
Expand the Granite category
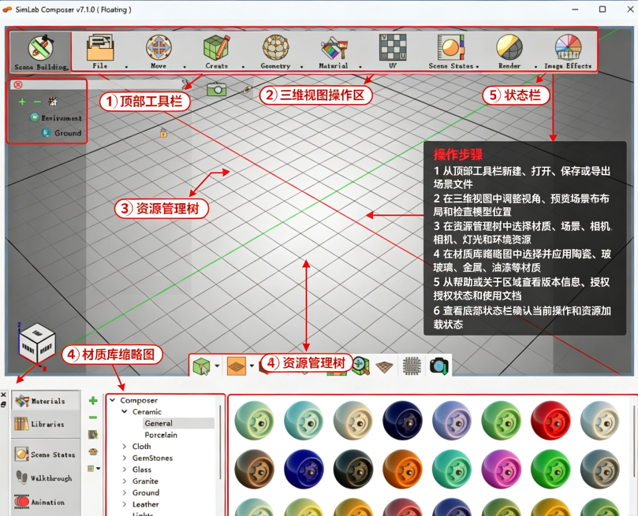tap(125, 481)
